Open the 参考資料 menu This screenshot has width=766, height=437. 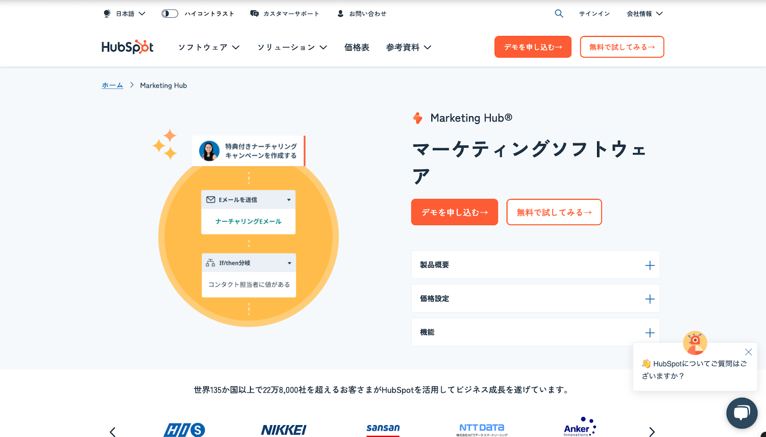point(408,47)
